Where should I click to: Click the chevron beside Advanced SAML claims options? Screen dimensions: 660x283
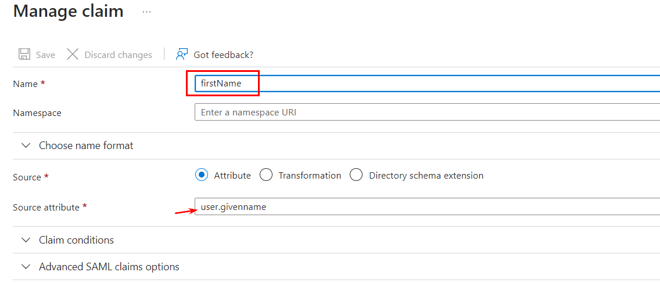pyautogui.click(x=26, y=267)
